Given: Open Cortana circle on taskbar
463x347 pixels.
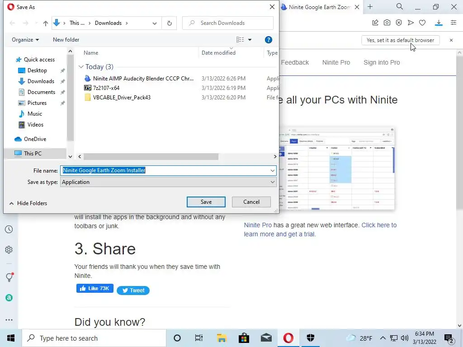Looking at the screenshot, I should (x=177, y=338).
